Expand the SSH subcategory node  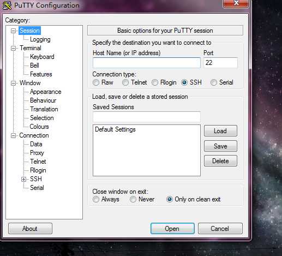(x=23, y=179)
